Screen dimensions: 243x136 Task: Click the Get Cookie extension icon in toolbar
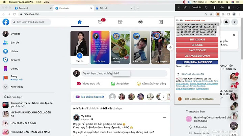point(218,14)
